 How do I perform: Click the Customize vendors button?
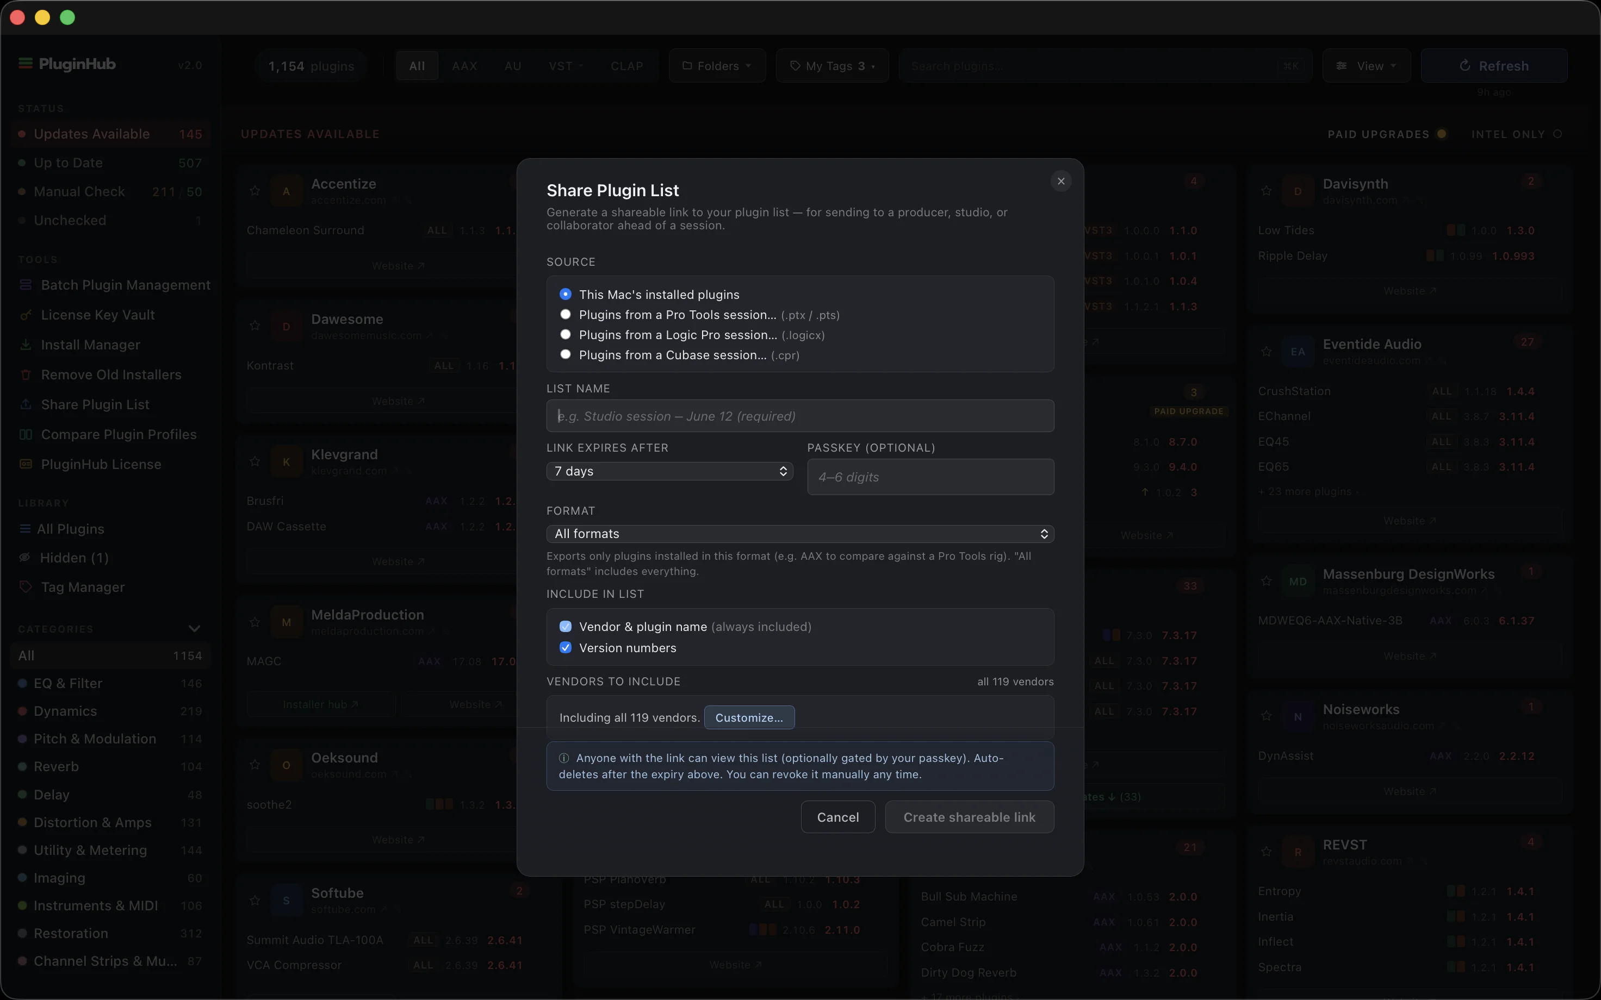749,717
